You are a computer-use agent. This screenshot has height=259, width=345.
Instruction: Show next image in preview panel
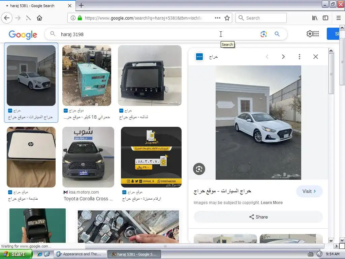point(283,57)
